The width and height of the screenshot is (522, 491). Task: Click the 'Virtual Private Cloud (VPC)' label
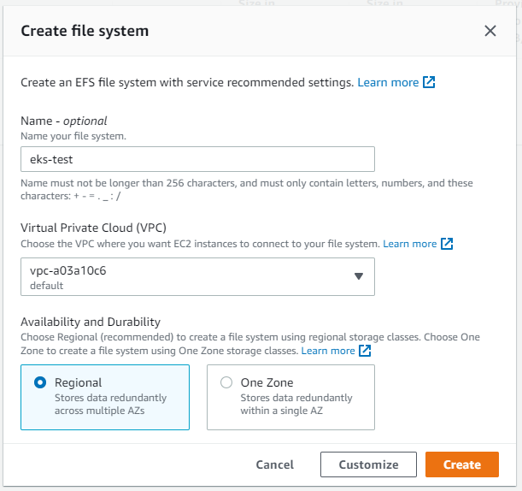(93, 228)
